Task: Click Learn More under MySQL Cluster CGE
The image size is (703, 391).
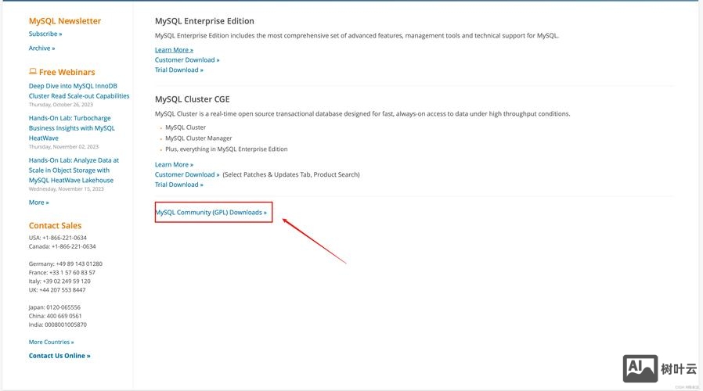Action: click(x=174, y=165)
